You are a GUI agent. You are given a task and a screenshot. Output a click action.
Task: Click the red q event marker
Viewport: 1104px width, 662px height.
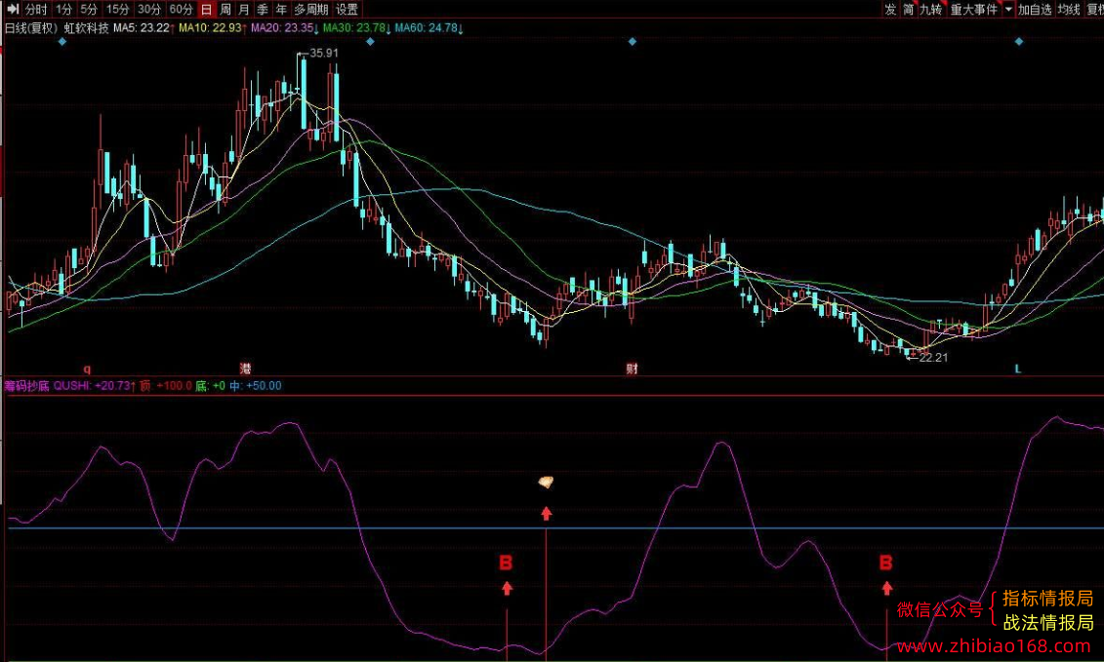point(87,369)
